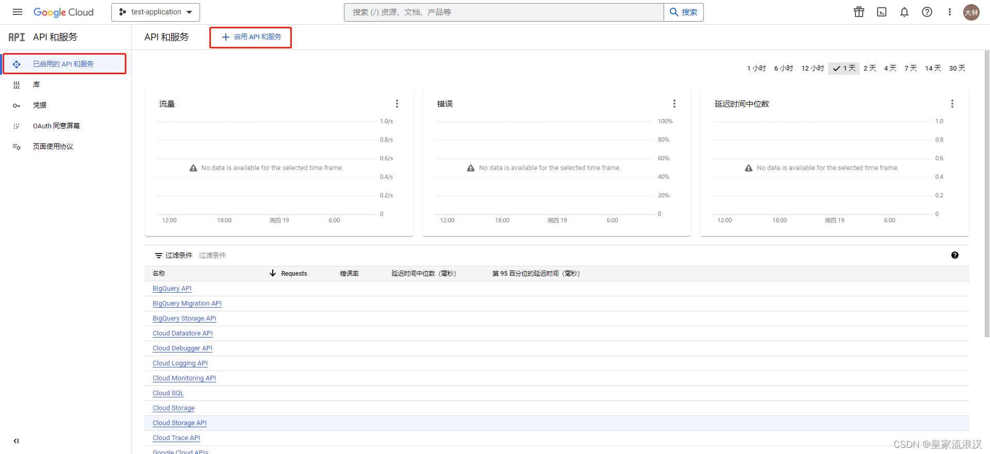
Task: Open the Cloud Datastore API link
Action: pyautogui.click(x=183, y=333)
